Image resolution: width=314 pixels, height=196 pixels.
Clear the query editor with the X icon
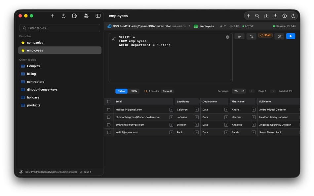tap(227, 37)
